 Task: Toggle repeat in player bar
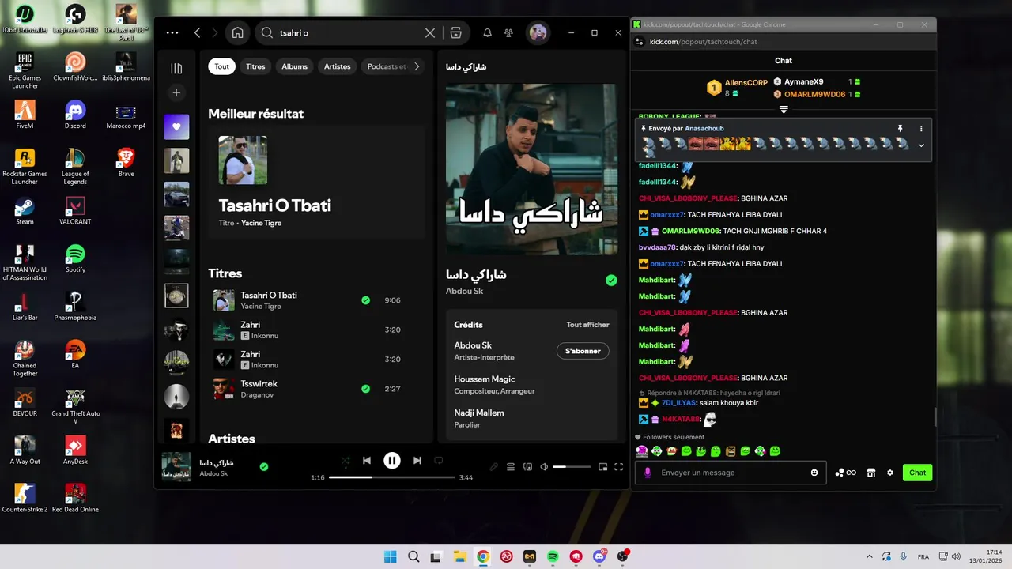(x=438, y=461)
